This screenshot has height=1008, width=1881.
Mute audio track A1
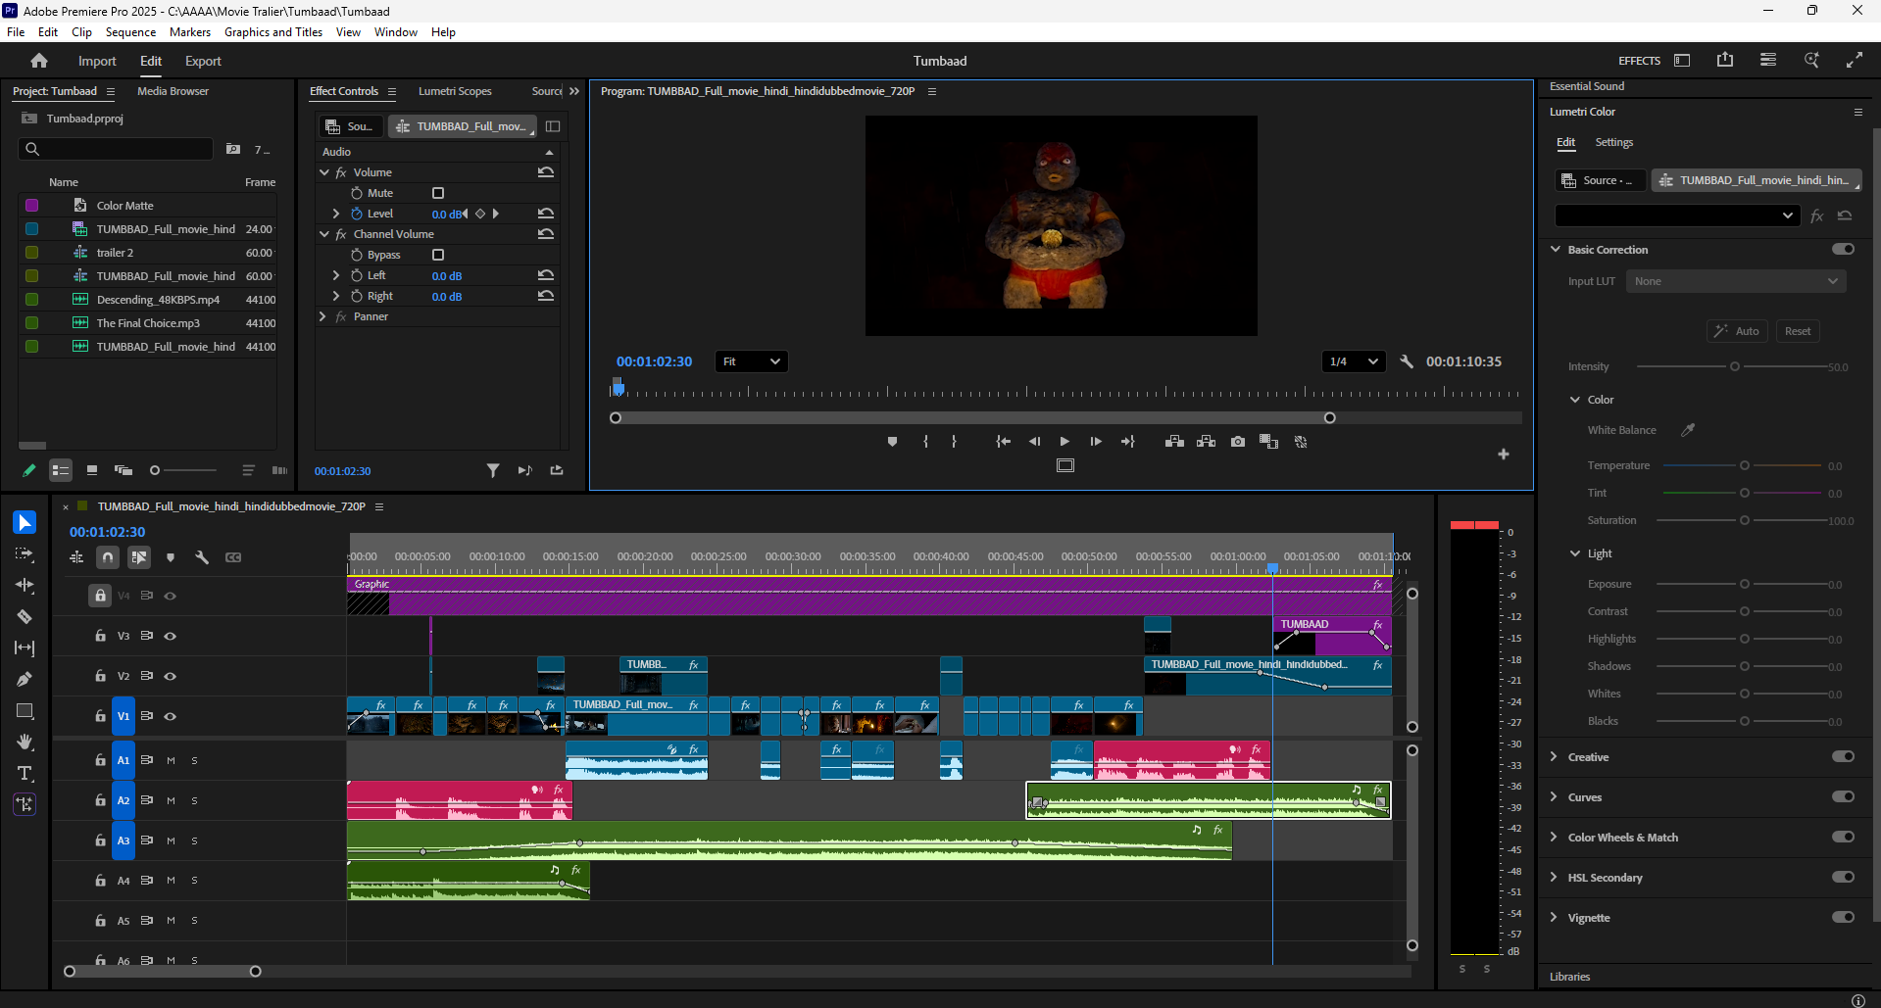click(171, 760)
